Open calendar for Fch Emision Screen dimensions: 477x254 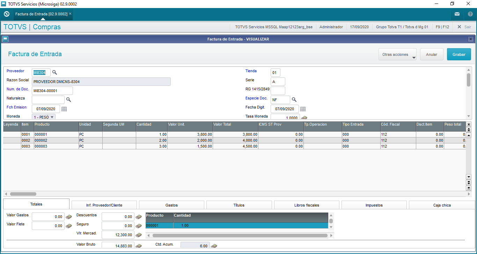point(64,109)
